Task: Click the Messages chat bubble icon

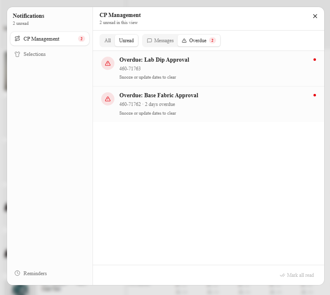Action: (150, 41)
